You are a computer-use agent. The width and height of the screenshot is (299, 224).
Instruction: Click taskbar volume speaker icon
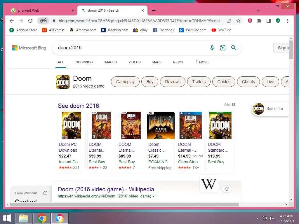[x=271, y=218]
